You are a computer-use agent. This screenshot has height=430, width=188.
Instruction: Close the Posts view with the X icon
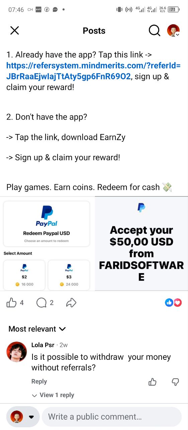[x=14, y=31]
